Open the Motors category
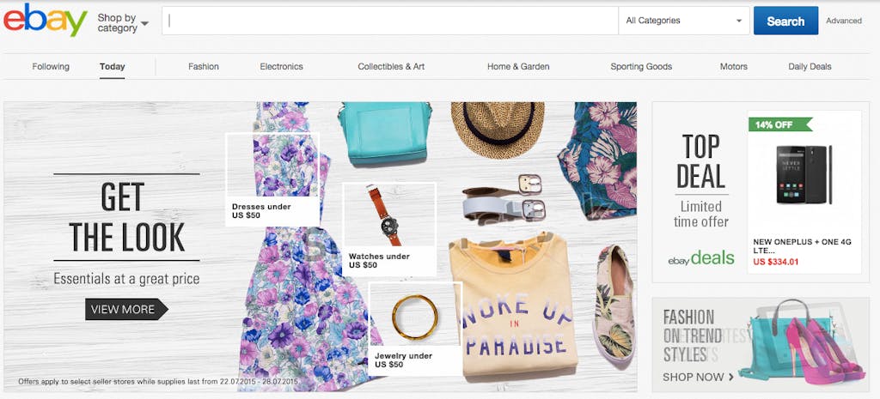The image size is (880, 399). [734, 67]
